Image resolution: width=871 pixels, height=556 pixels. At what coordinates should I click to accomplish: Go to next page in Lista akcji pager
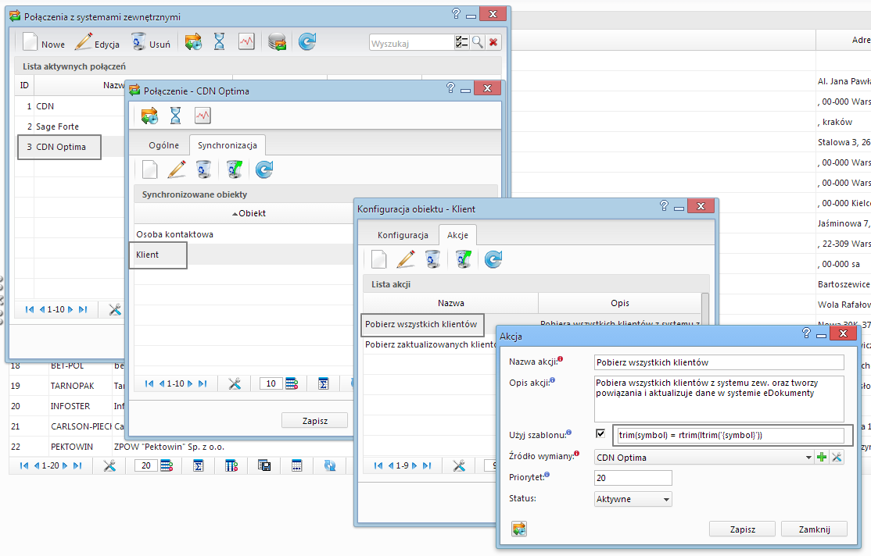414,465
